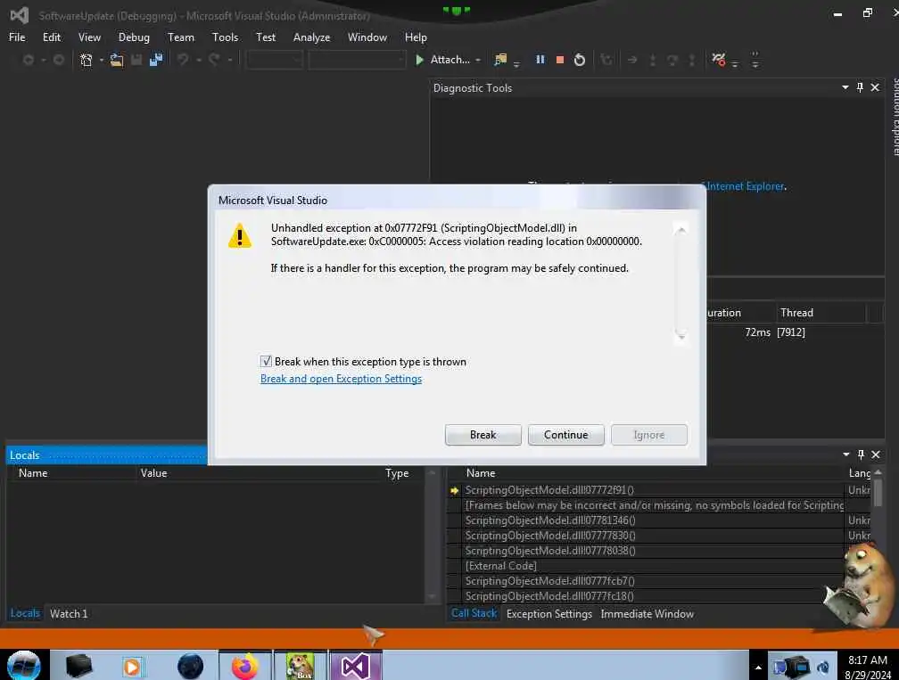This screenshot has width=899, height=680.
Task: Click the Internet Explorer link in Diagnostic Tools
Action: [x=746, y=186]
